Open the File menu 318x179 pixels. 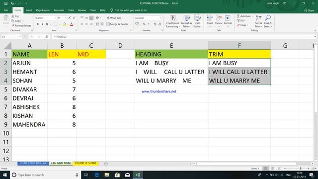pyautogui.click(x=6, y=10)
